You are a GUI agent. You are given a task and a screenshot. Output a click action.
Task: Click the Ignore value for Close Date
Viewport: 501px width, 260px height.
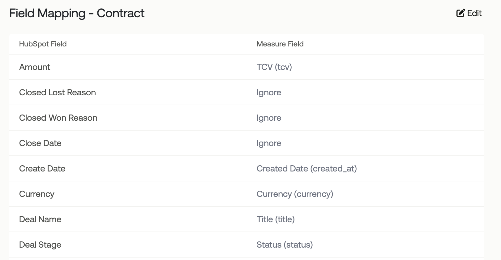[269, 143]
